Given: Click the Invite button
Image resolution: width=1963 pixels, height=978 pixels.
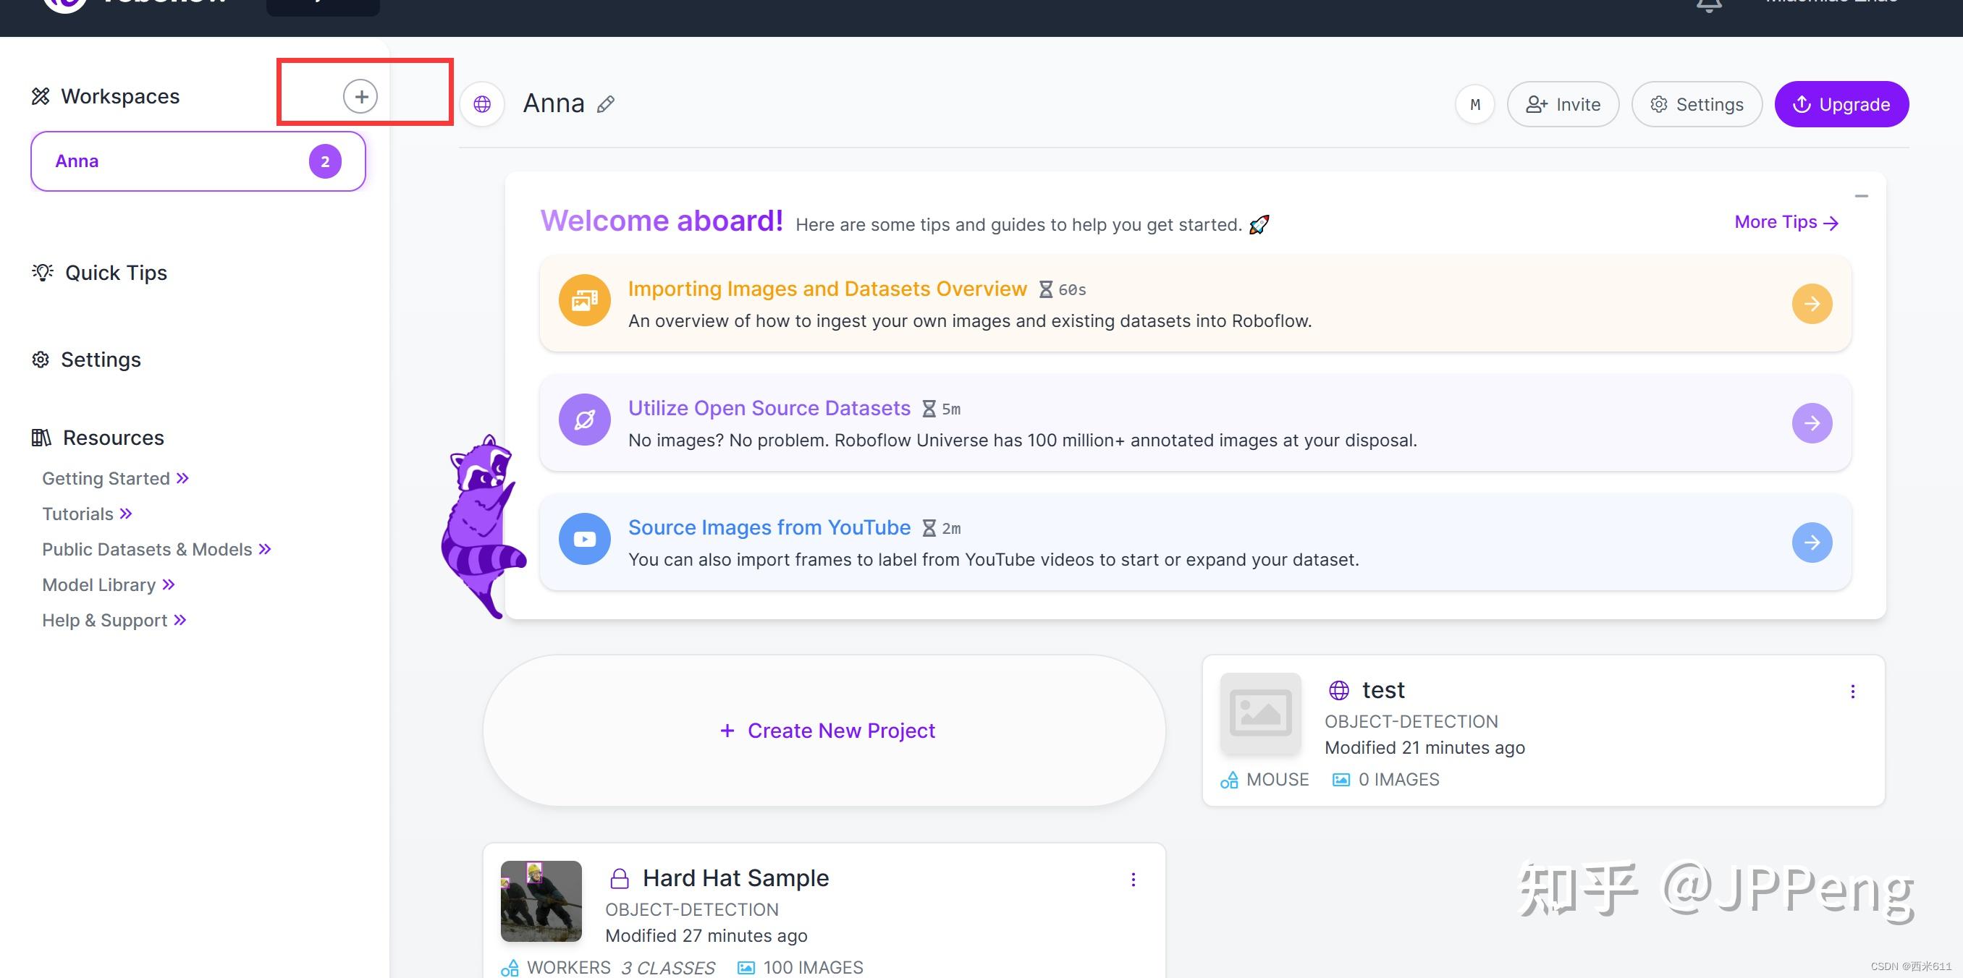Looking at the screenshot, I should [1563, 104].
